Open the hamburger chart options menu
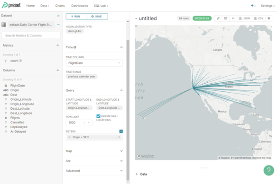 coord(268,18)
